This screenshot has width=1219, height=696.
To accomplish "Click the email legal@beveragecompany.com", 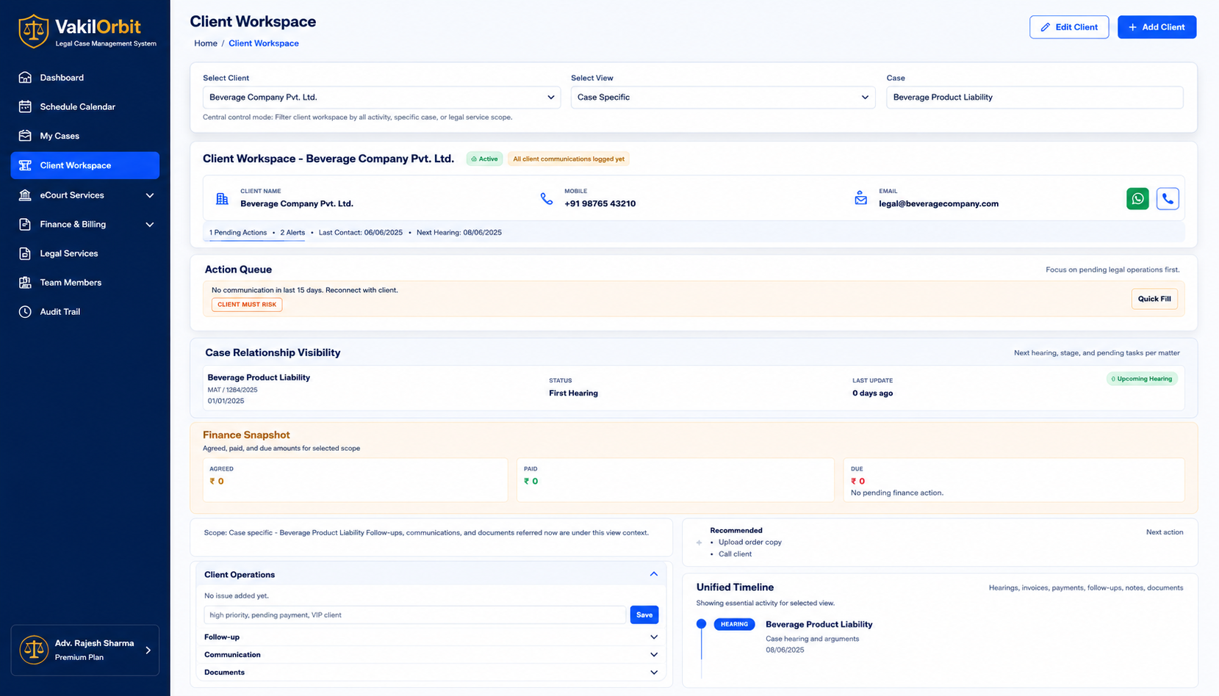I will [938, 204].
